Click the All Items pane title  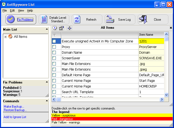click(107, 28)
